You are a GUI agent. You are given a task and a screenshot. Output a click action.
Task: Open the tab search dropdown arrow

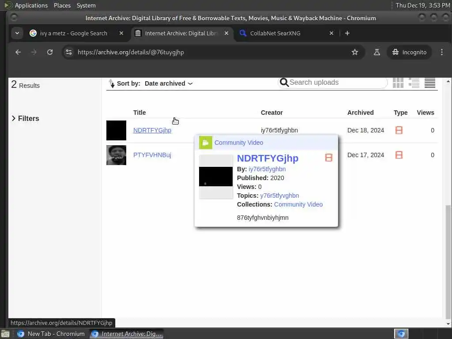coord(17,33)
